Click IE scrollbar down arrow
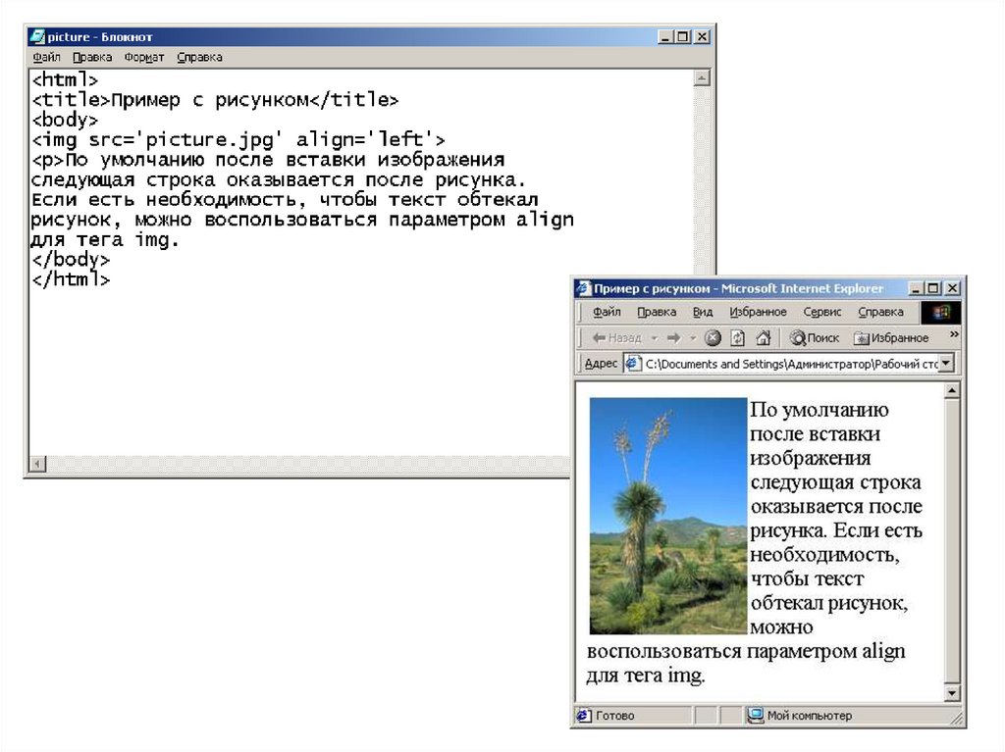Viewport: 1005px width, 752px height. point(952,692)
